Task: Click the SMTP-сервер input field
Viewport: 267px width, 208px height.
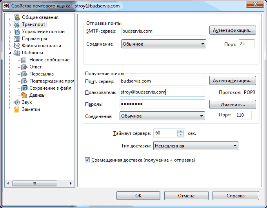Action: click(x=163, y=31)
